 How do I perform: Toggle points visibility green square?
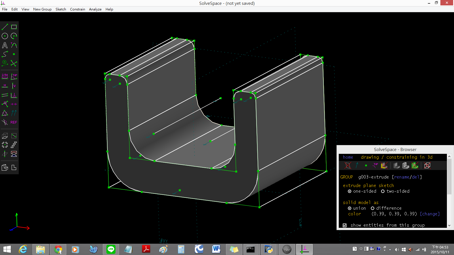click(x=366, y=165)
